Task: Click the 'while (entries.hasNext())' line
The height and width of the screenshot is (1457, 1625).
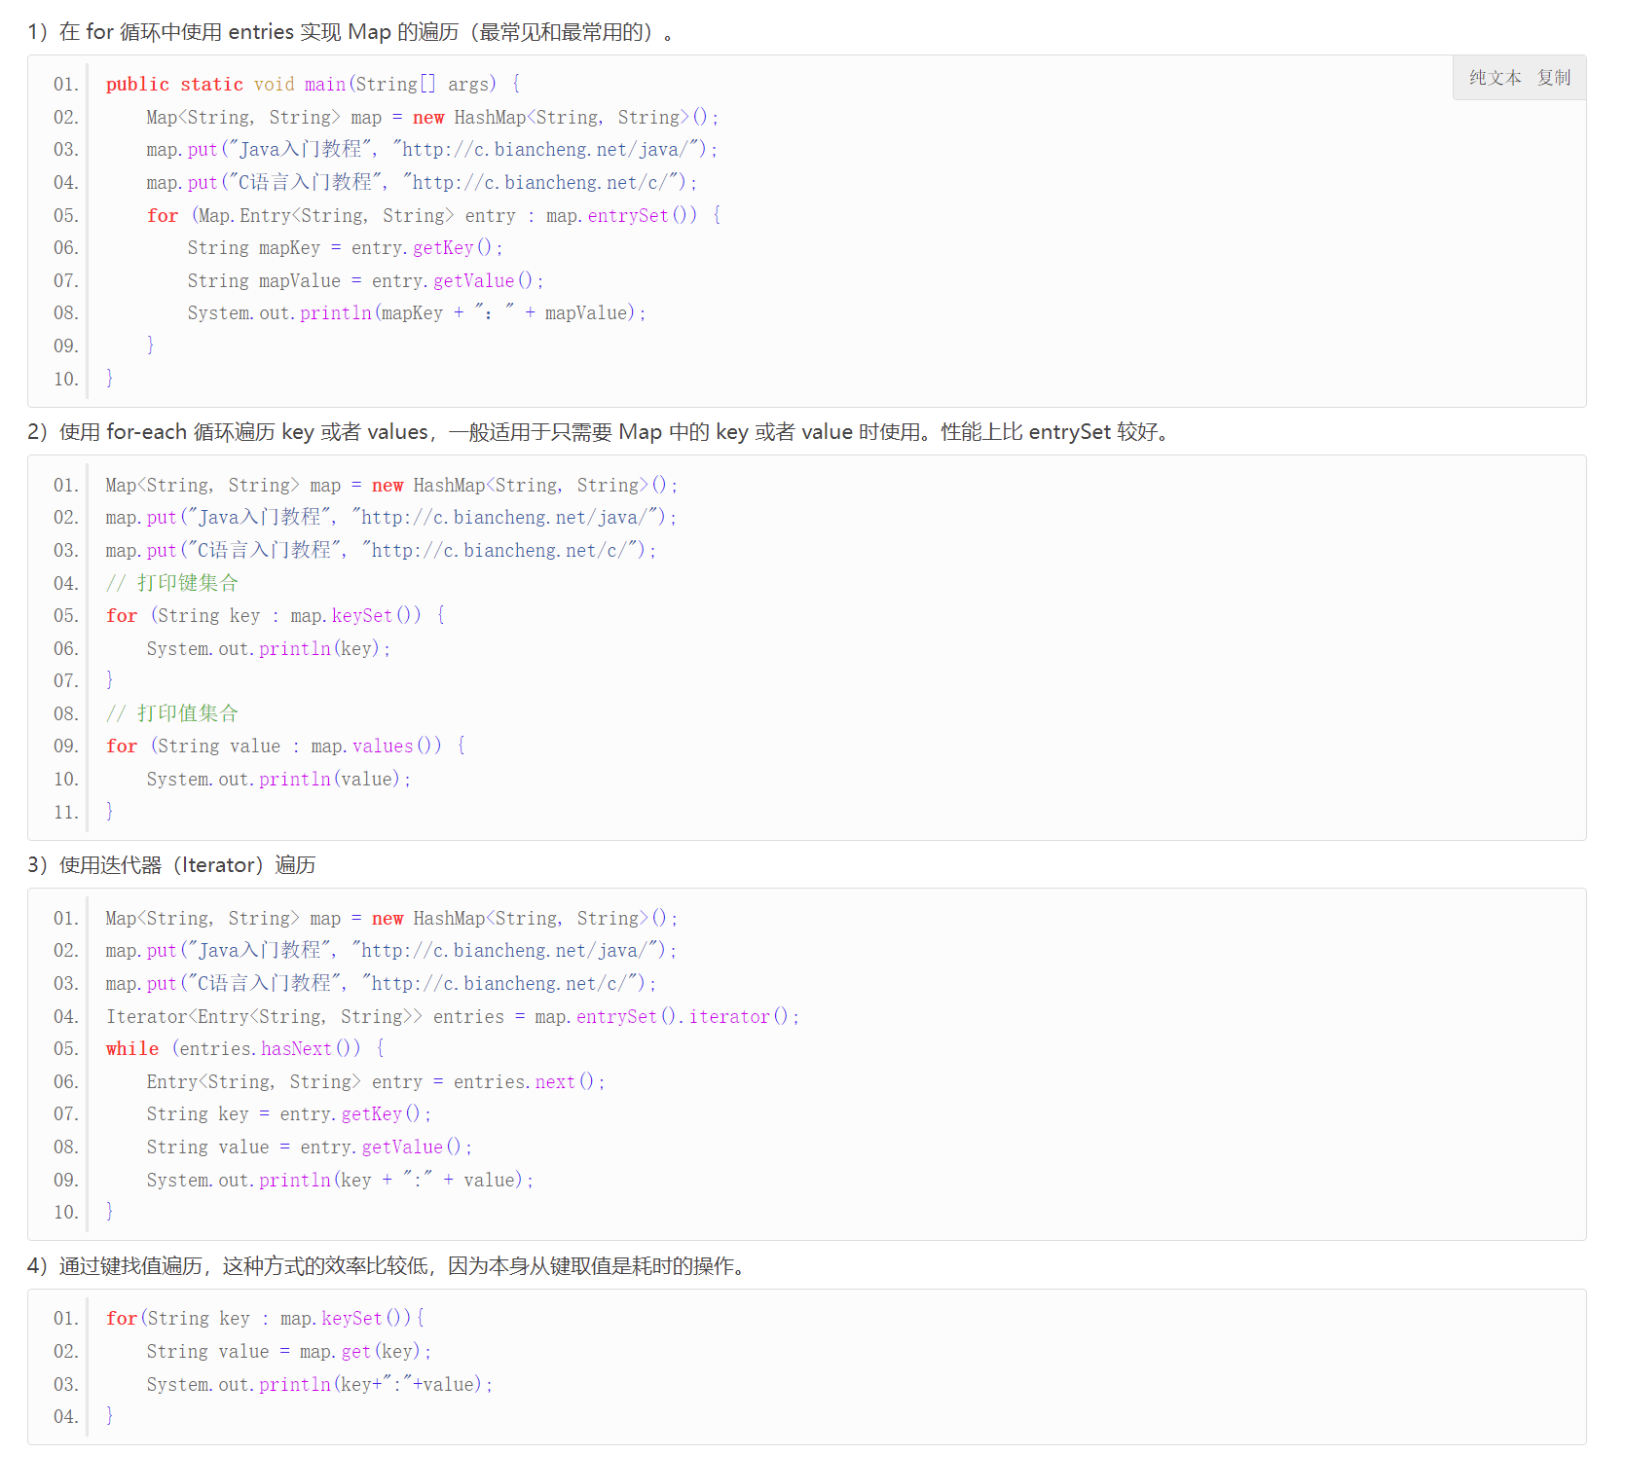Action: pyautogui.click(x=245, y=1049)
